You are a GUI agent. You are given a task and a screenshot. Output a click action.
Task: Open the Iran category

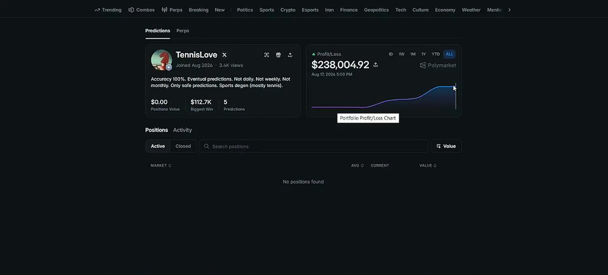pyautogui.click(x=329, y=10)
